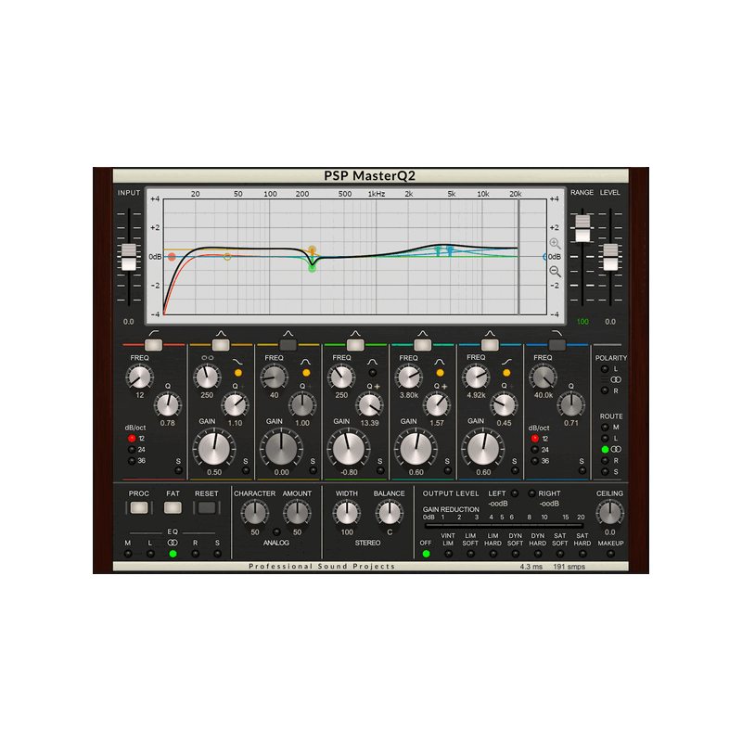This screenshot has height=742, width=742.
Task: Click the INPUT fader handle
Action: [129, 257]
